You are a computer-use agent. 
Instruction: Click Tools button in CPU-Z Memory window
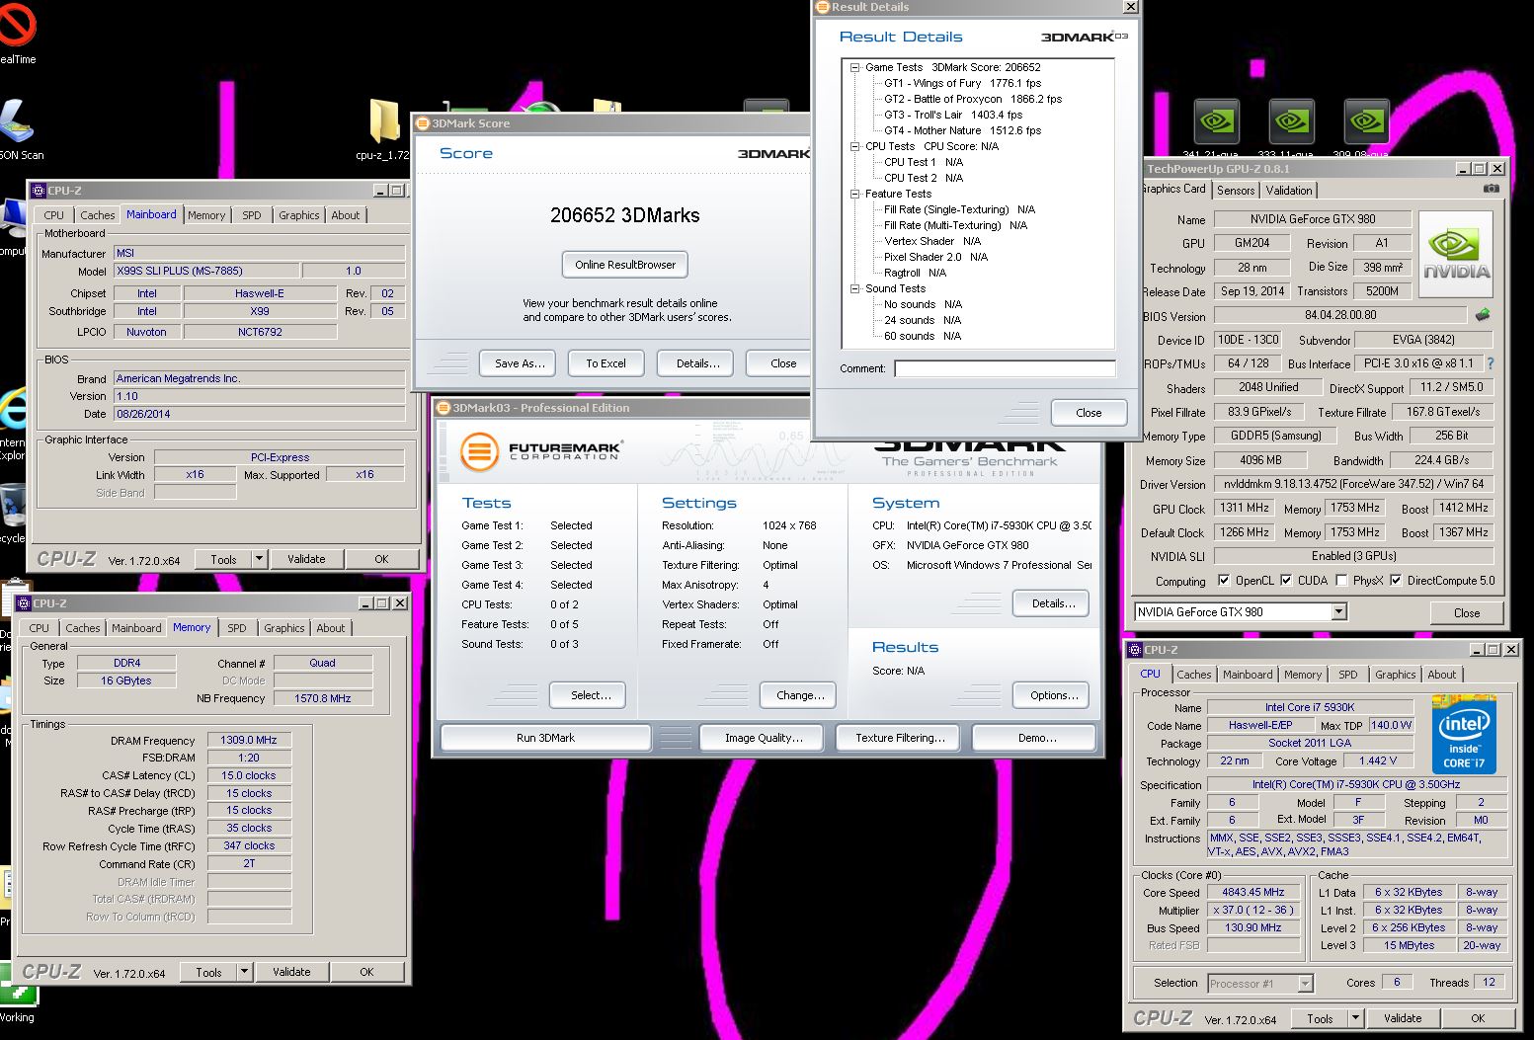click(x=208, y=972)
